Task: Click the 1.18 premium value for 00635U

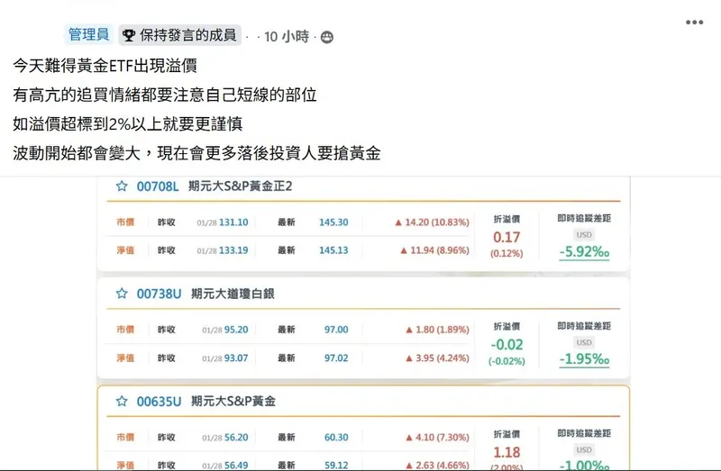Action: (x=507, y=452)
